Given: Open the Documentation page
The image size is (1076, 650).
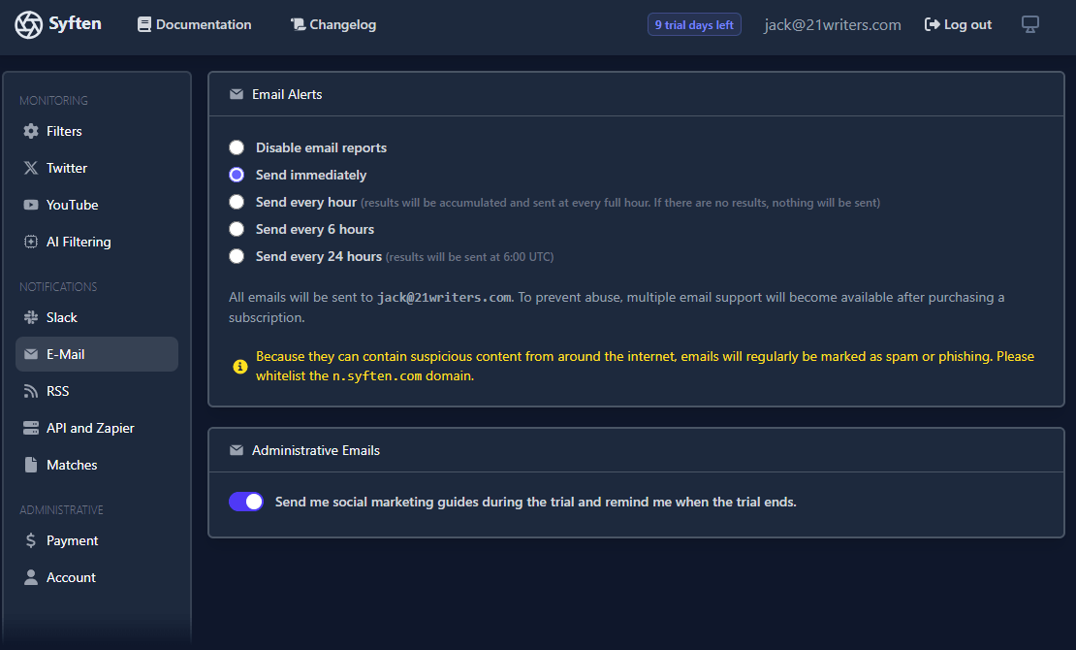Looking at the screenshot, I should click(194, 24).
